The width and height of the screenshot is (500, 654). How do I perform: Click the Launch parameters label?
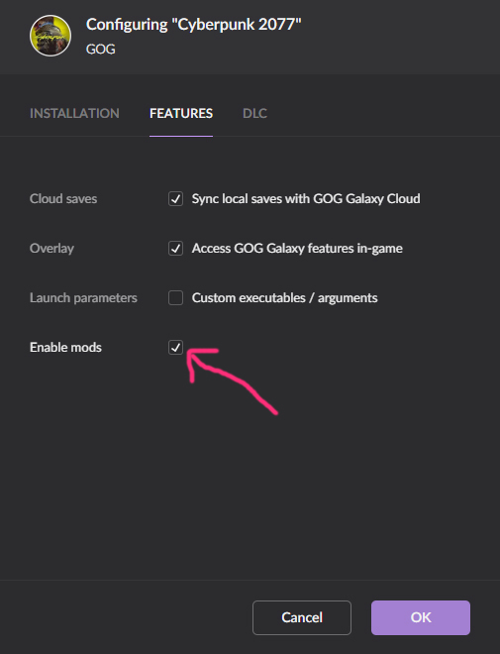83,298
